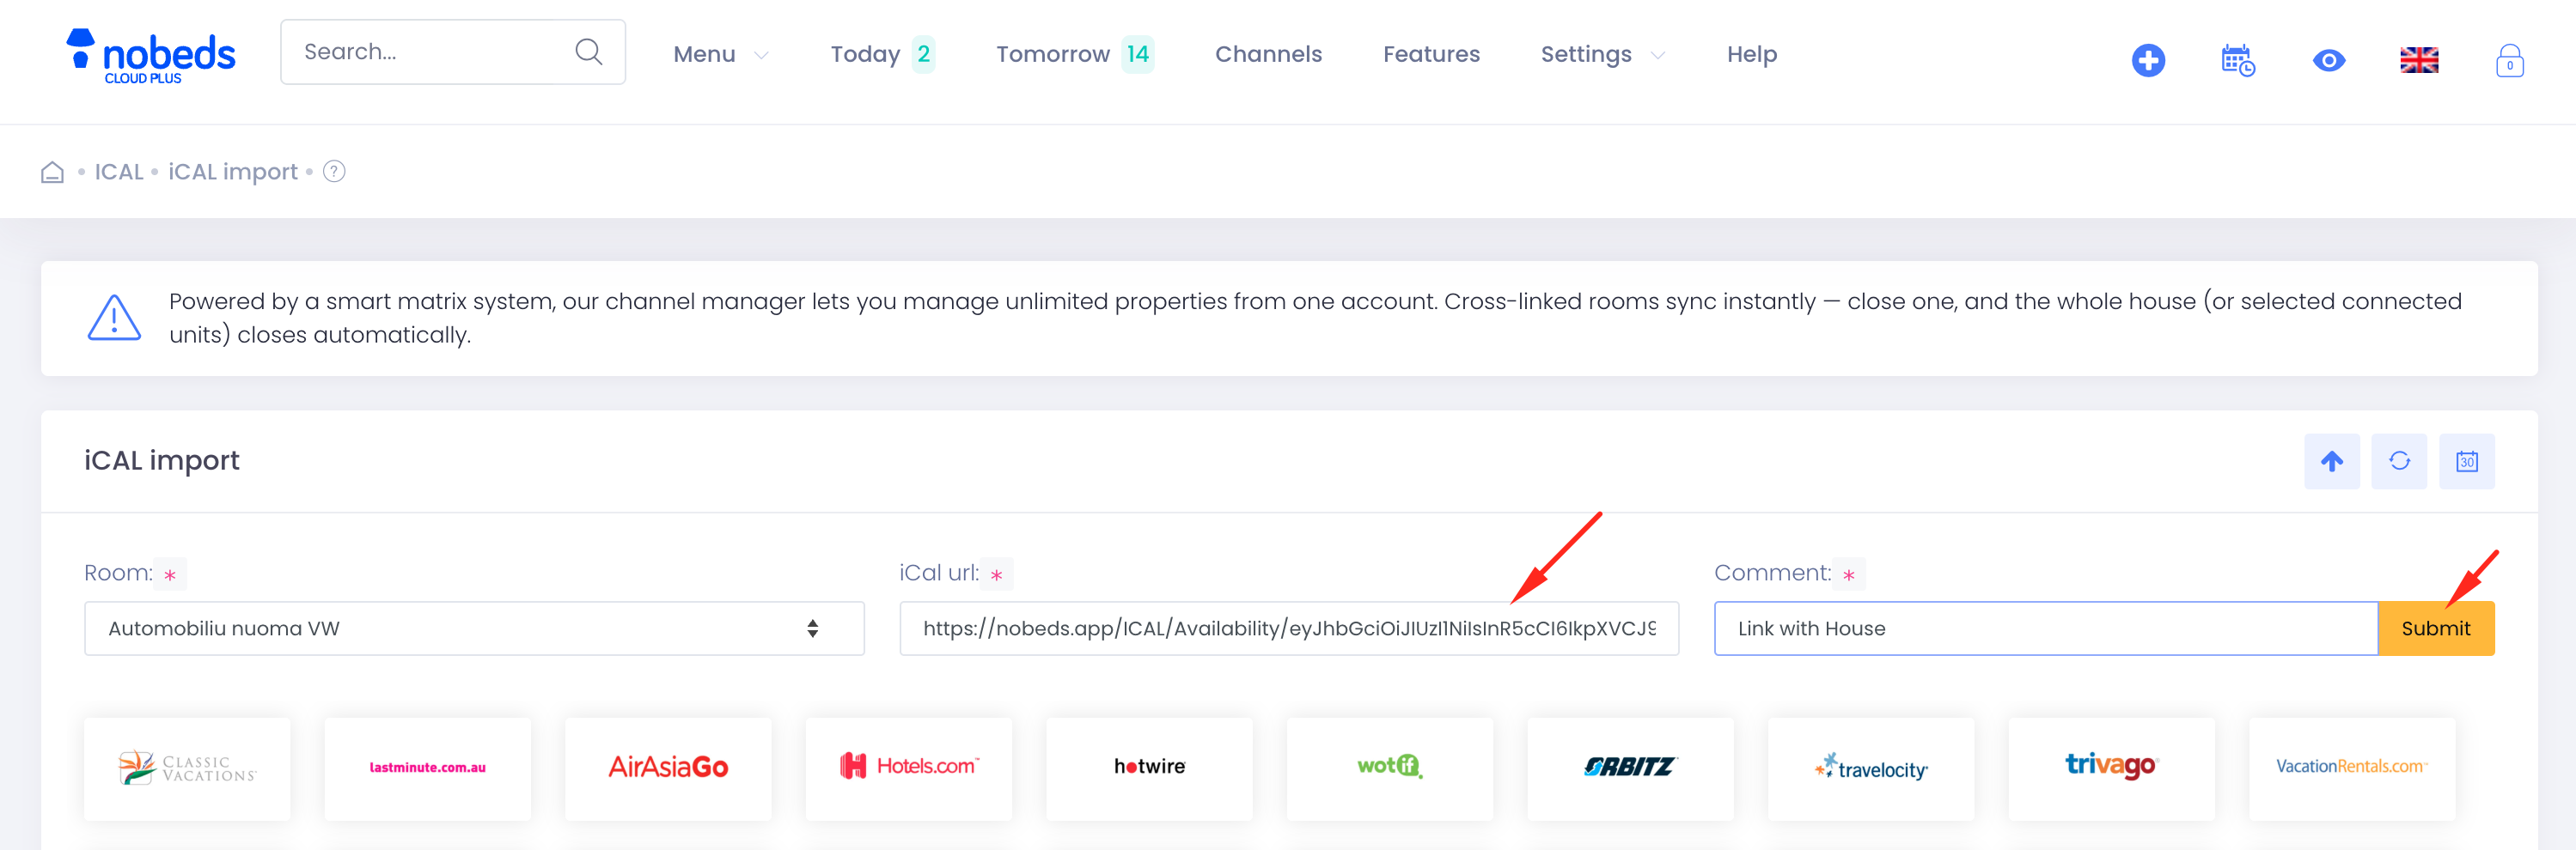This screenshot has height=850, width=2576.
Task: Go to the Features menu item
Action: 1431,54
